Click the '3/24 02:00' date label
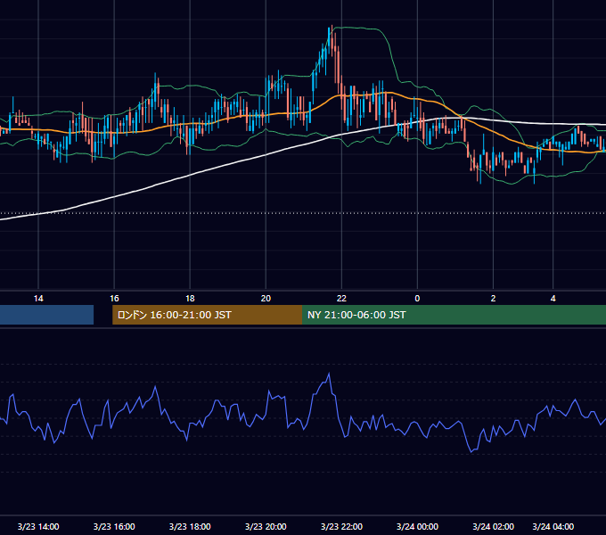Image resolution: width=606 pixels, height=535 pixels. [493, 526]
